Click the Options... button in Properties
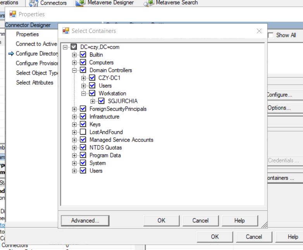This screenshot has height=250, width=303. [285, 108]
